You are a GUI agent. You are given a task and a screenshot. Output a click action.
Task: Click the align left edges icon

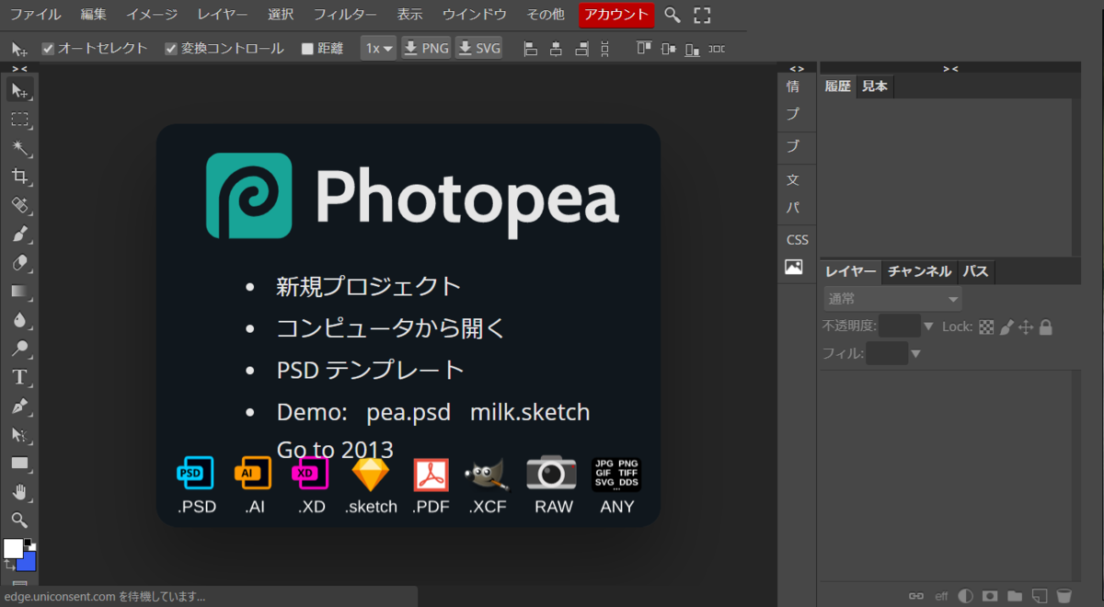[531, 49]
